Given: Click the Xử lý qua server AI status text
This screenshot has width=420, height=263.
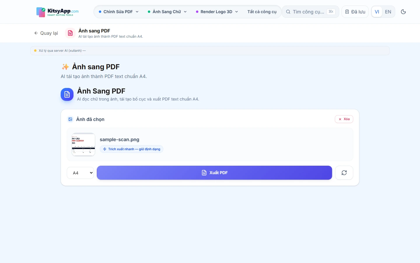Looking at the screenshot, I should click(62, 51).
